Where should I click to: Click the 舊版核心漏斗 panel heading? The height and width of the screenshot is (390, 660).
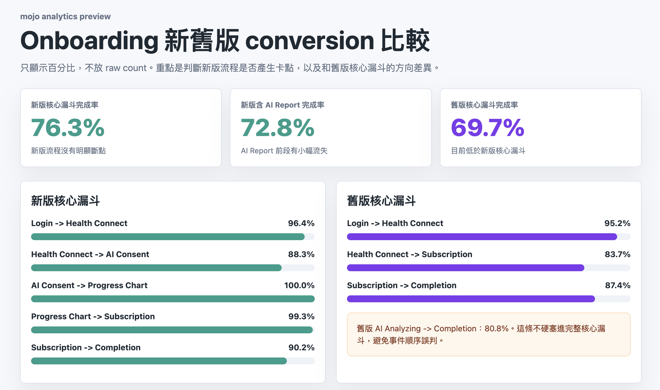pos(381,201)
